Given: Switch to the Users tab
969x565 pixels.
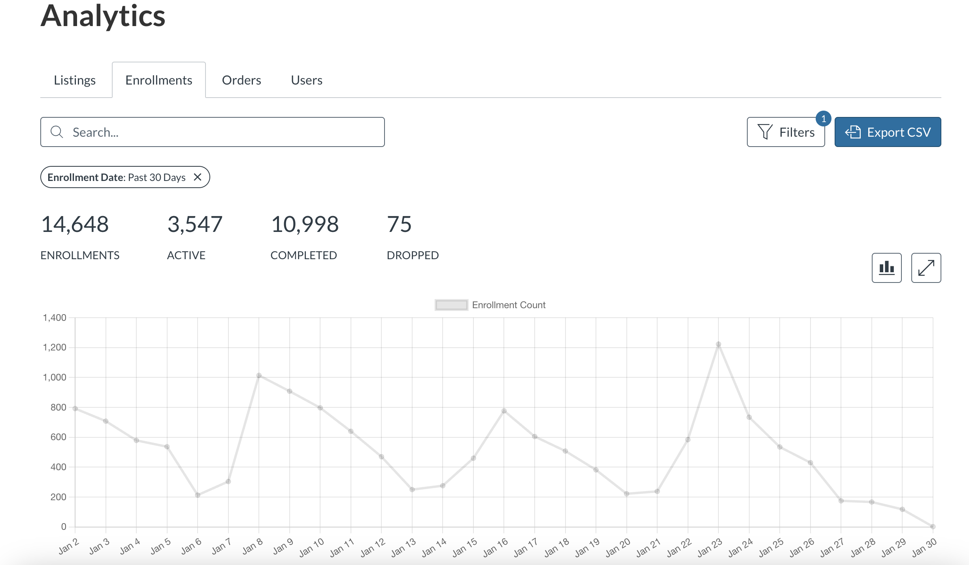Looking at the screenshot, I should pos(306,80).
